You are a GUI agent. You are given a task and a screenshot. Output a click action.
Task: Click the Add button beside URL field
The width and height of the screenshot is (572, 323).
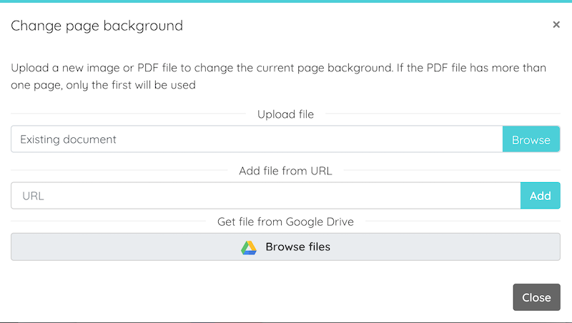click(541, 196)
